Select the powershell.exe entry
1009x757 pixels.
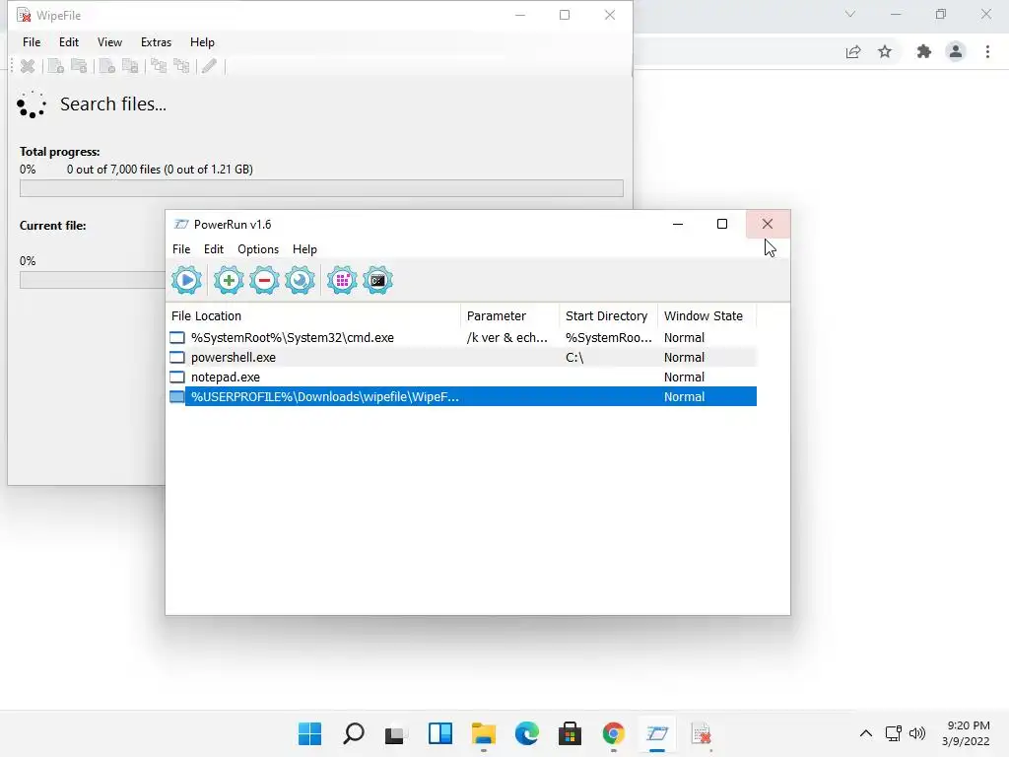coord(461,357)
